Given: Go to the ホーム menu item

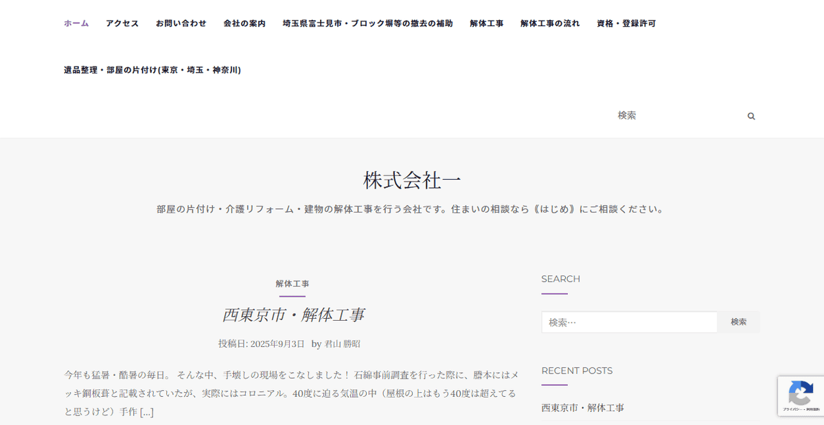Looking at the screenshot, I should click(x=76, y=23).
